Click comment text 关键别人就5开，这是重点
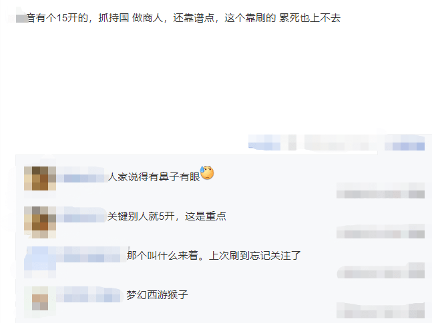 167,216
